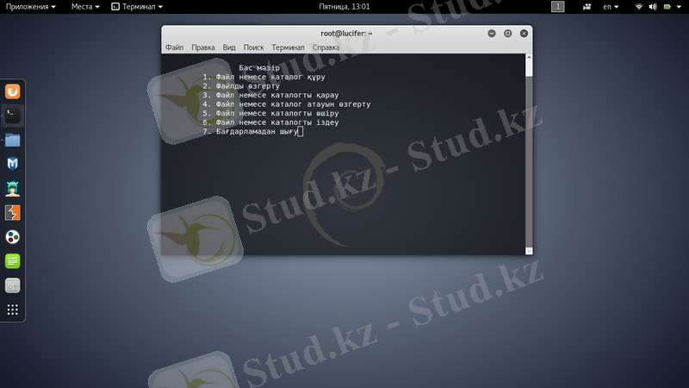Click the volume speaker icon
689x388 pixels.
[x=654, y=6]
